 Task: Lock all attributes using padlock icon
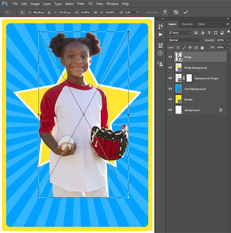tap(202, 47)
